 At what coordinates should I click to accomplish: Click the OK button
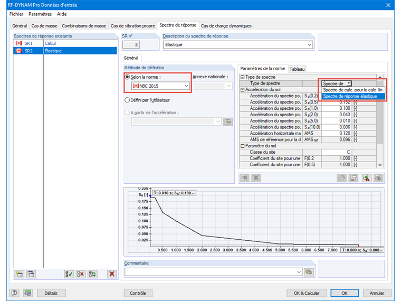(345, 293)
